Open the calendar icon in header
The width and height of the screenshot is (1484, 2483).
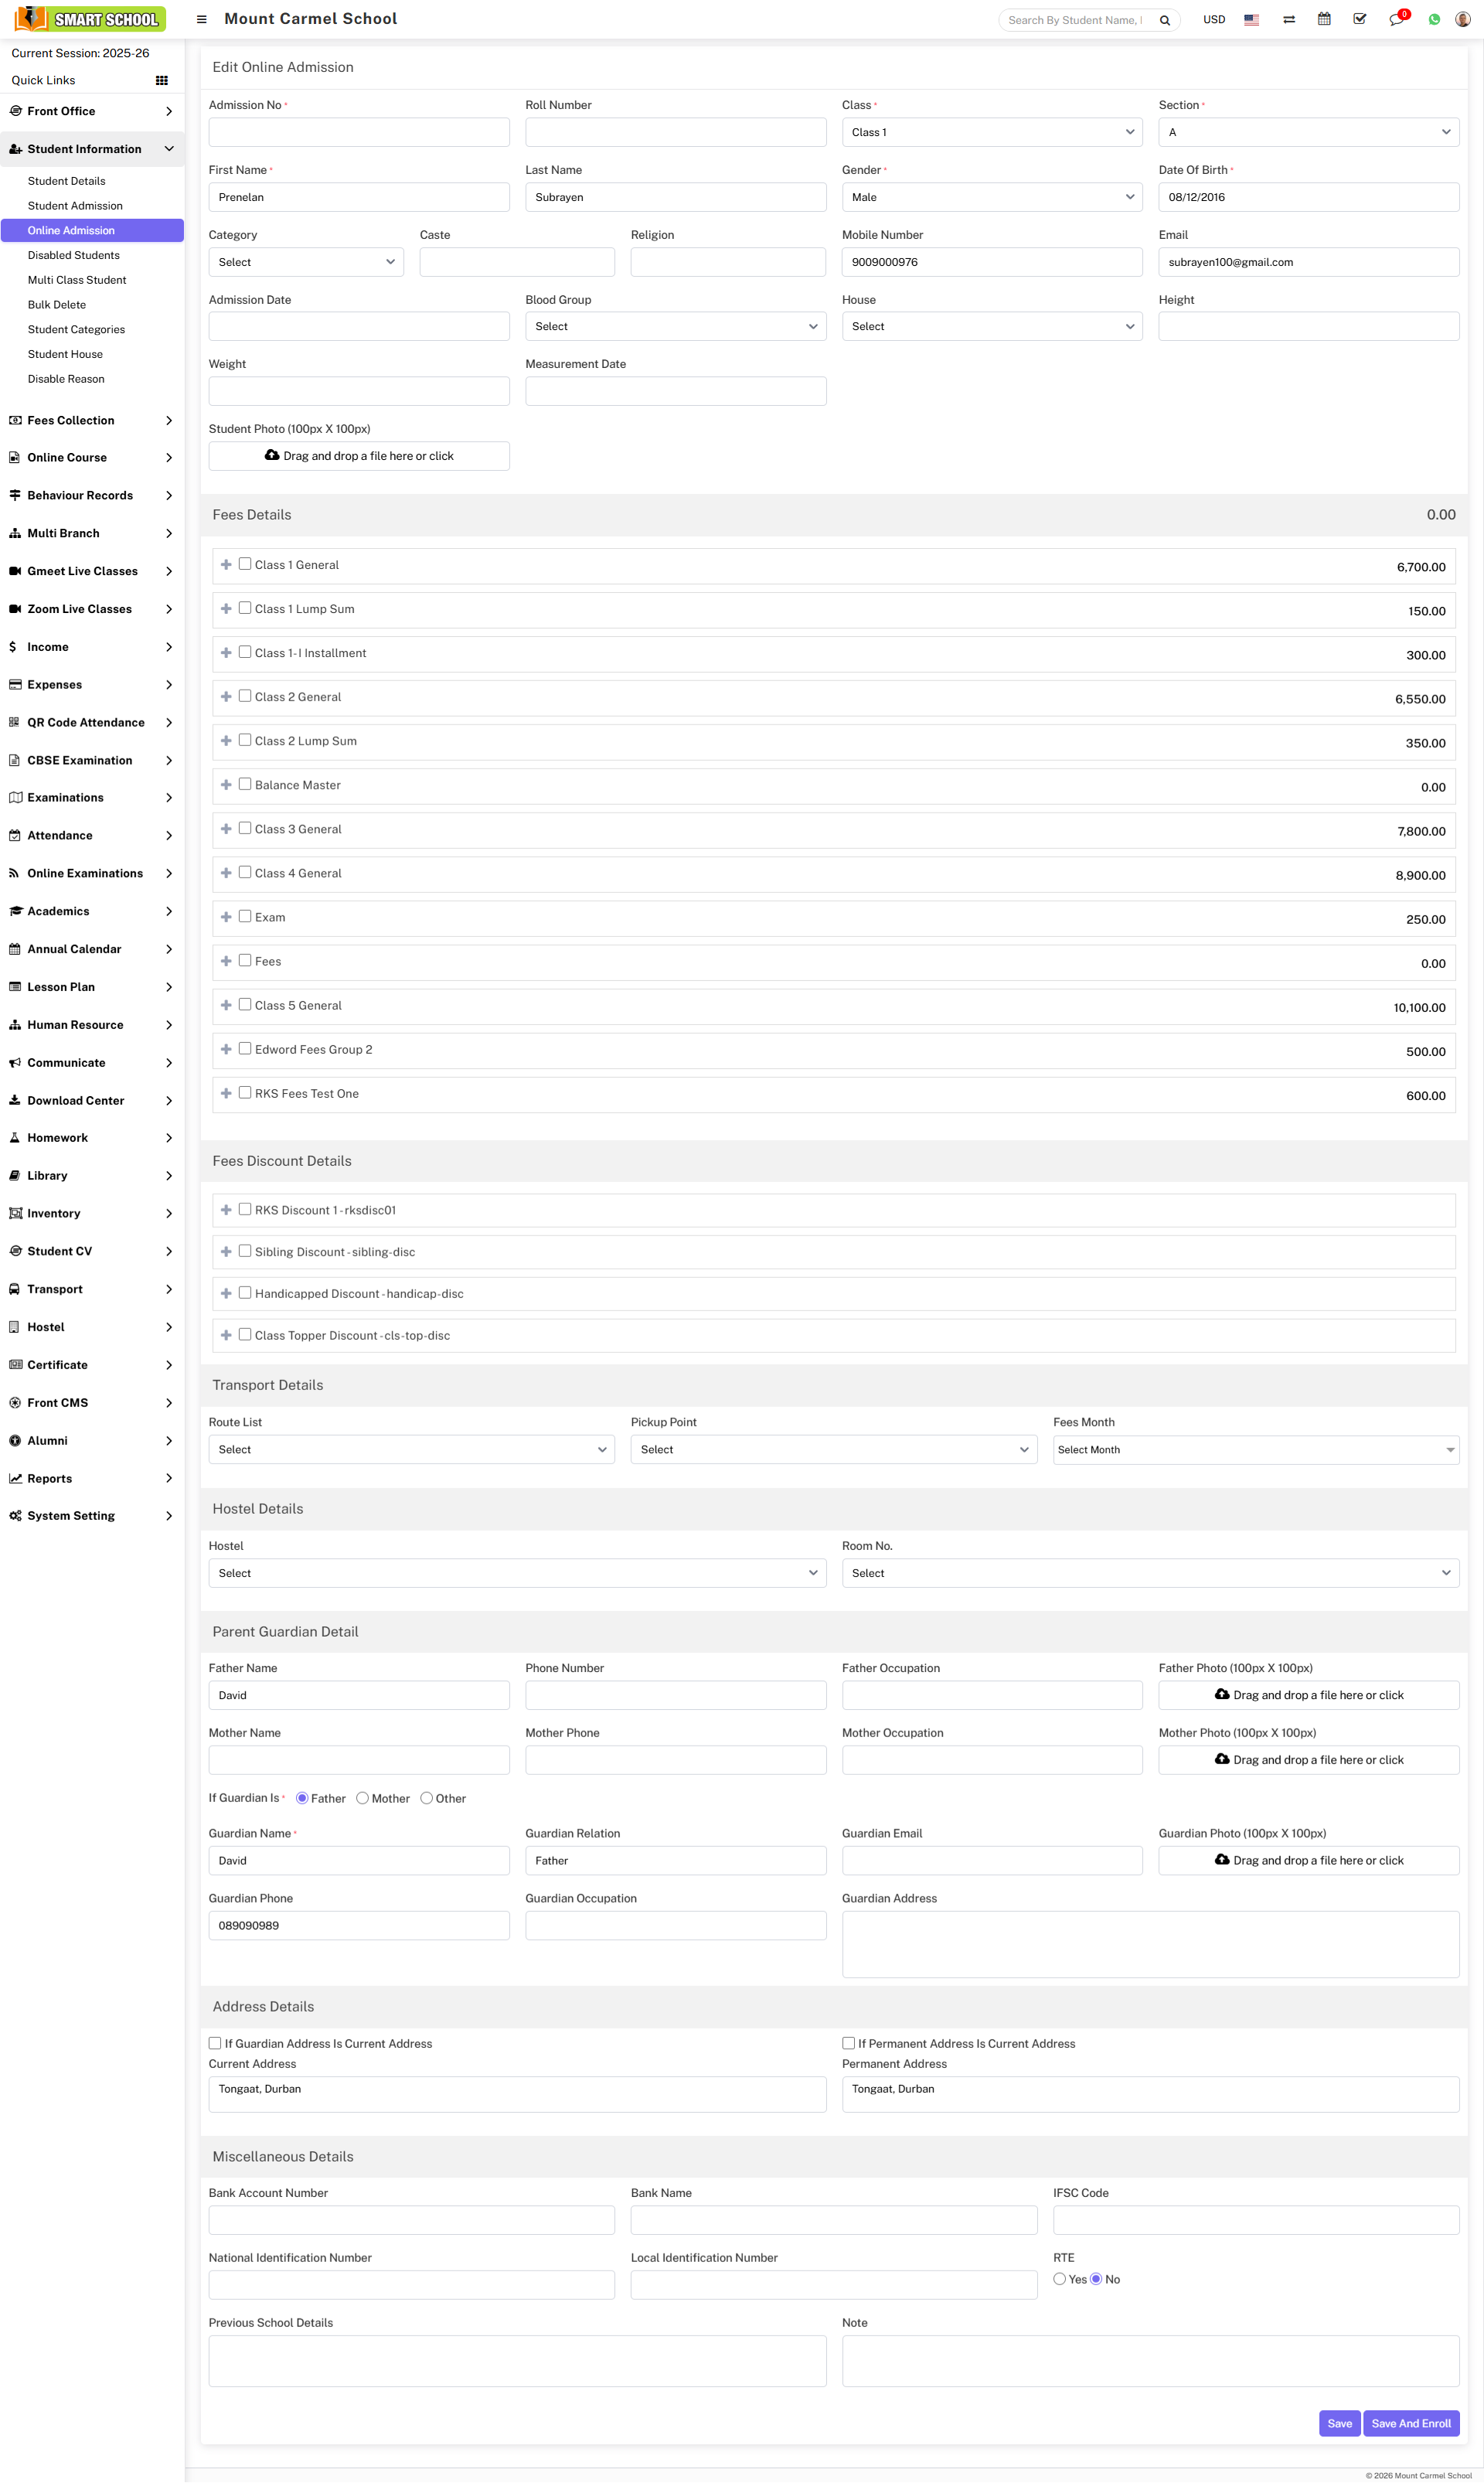(x=1324, y=19)
